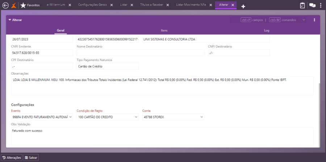
Task: Click the back arrow icon
Action: coord(5,5)
